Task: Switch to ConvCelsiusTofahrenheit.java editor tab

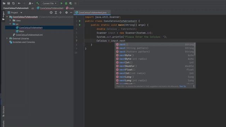Action: click(92, 13)
